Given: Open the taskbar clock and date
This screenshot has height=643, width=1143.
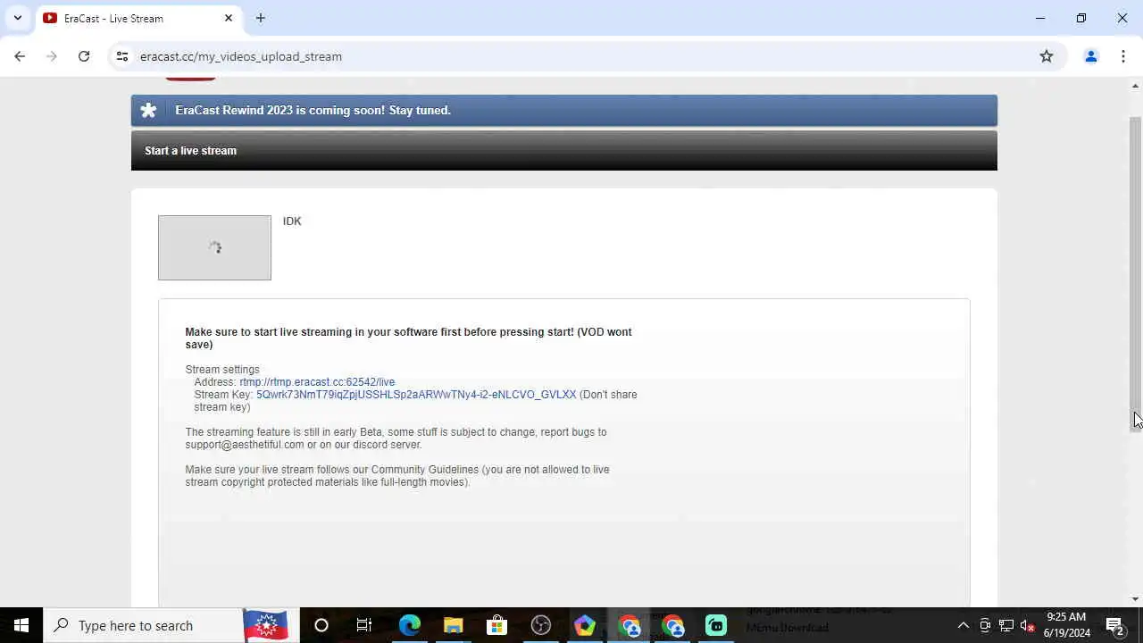Looking at the screenshot, I should tap(1066, 625).
